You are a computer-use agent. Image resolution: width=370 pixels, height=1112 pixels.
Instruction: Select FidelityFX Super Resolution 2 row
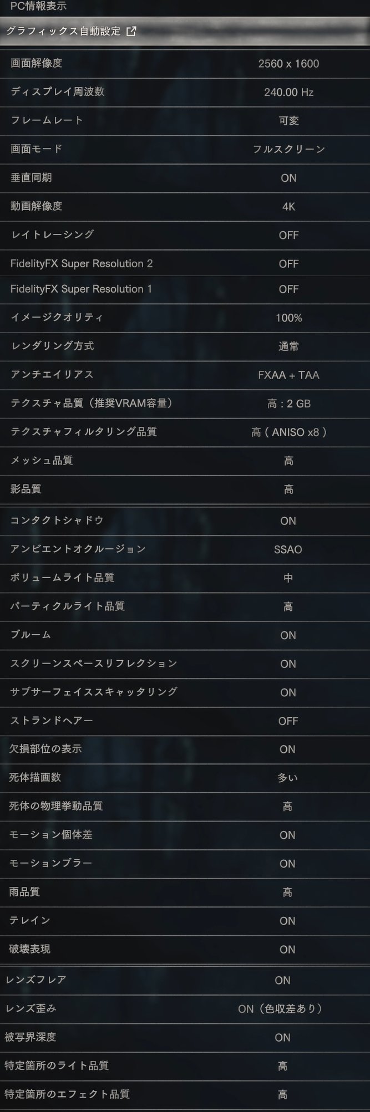pos(185,263)
